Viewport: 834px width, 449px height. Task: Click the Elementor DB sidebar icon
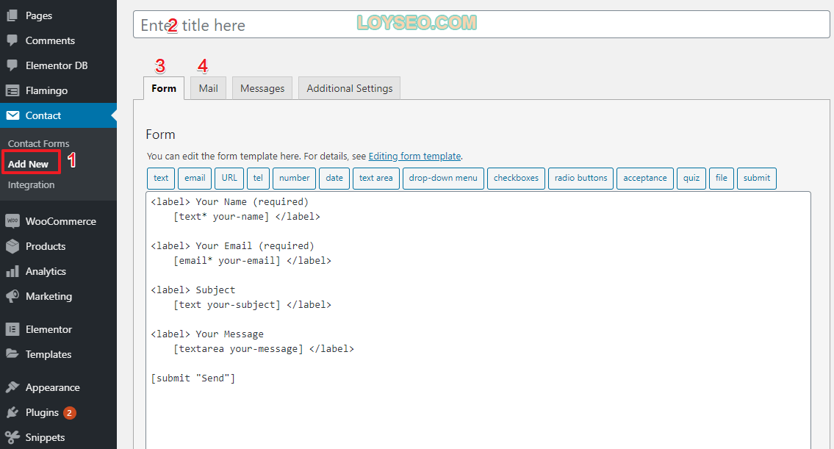pyautogui.click(x=12, y=65)
